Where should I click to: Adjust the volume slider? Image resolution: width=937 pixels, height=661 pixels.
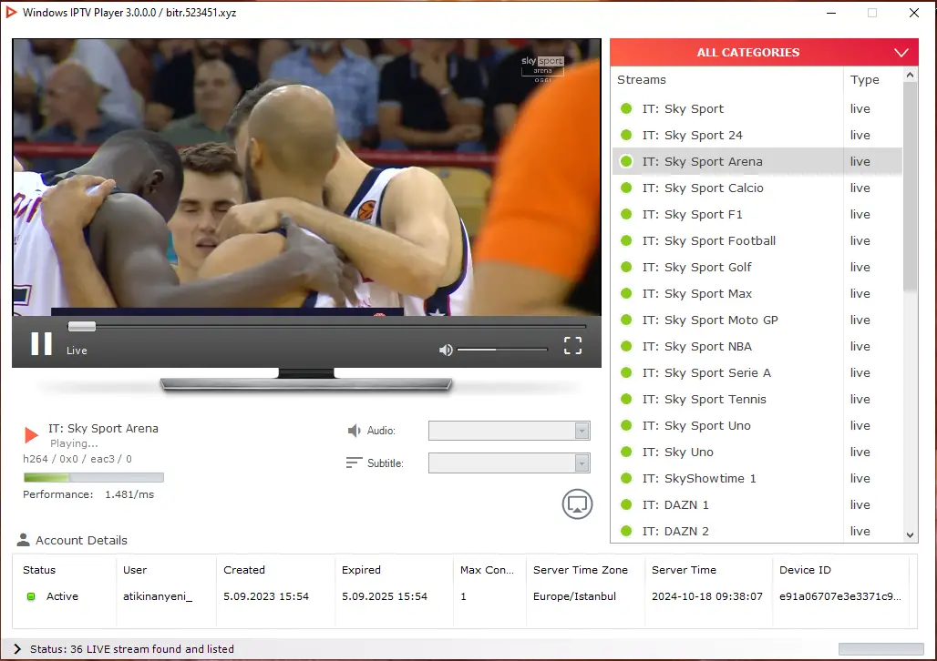pos(502,350)
